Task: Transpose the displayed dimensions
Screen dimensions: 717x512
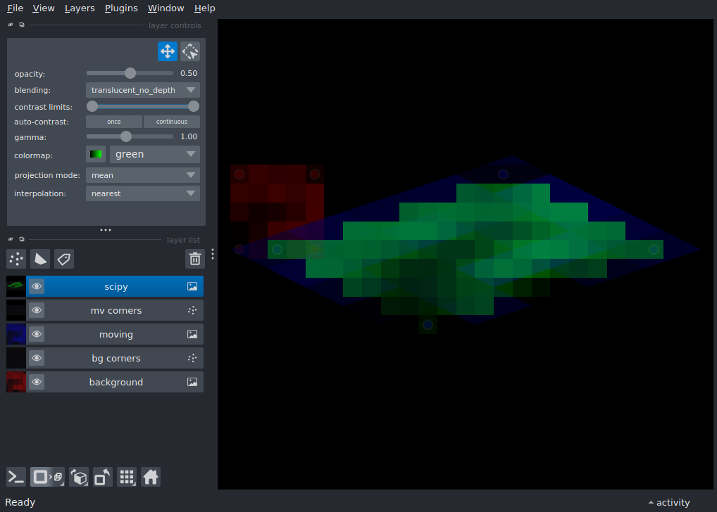Action: point(102,477)
